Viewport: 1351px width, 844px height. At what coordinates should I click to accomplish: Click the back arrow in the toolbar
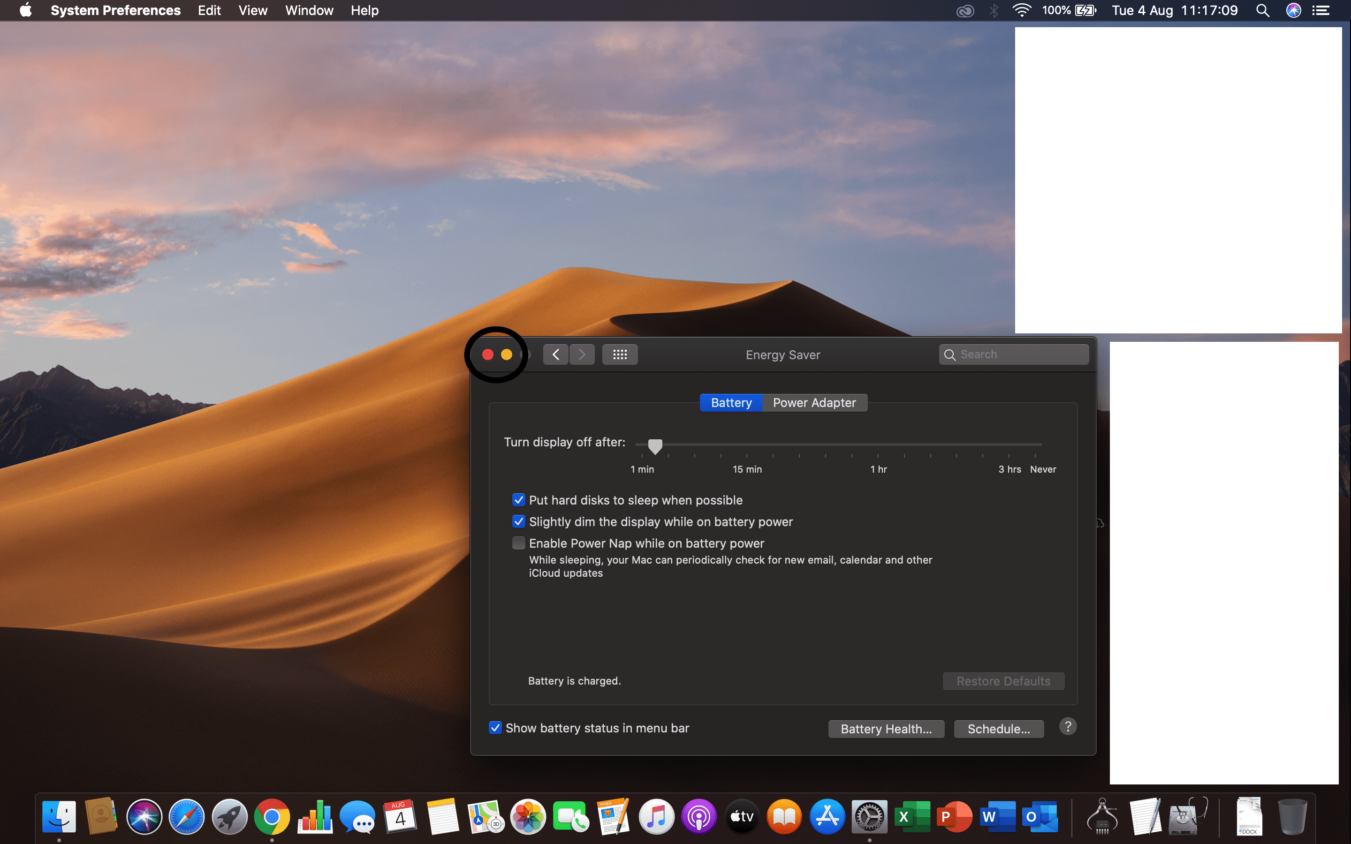(x=555, y=354)
